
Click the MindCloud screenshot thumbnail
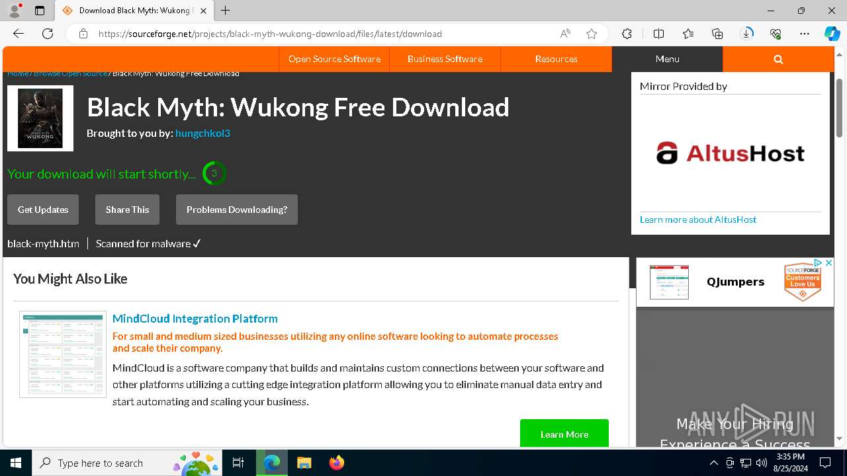coord(63,354)
